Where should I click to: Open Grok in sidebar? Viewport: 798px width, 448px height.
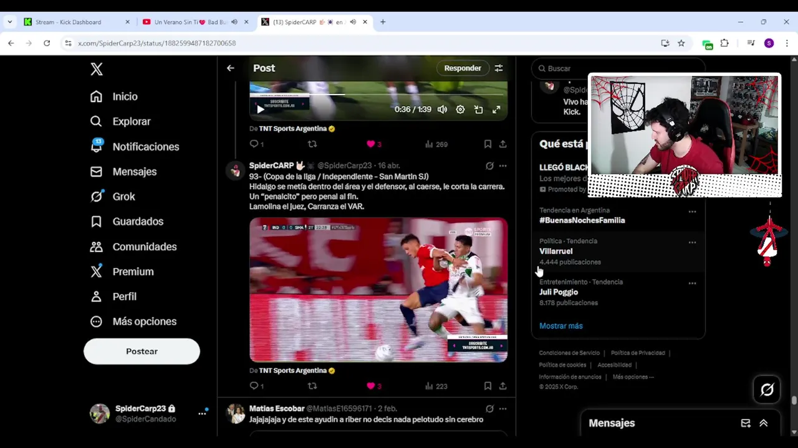click(113, 197)
